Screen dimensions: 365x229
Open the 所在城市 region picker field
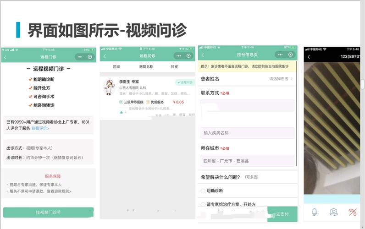[247, 161]
